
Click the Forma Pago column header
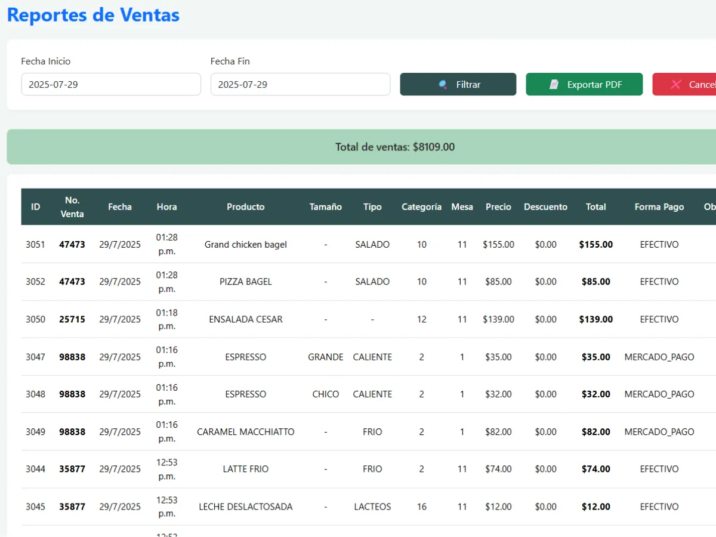pyautogui.click(x=659, y=207)
